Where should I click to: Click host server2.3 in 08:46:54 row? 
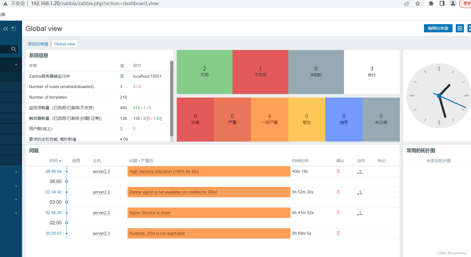click(101, 171)
